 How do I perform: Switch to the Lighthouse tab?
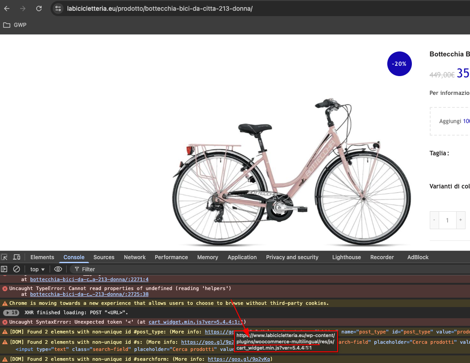coord(347,257)
